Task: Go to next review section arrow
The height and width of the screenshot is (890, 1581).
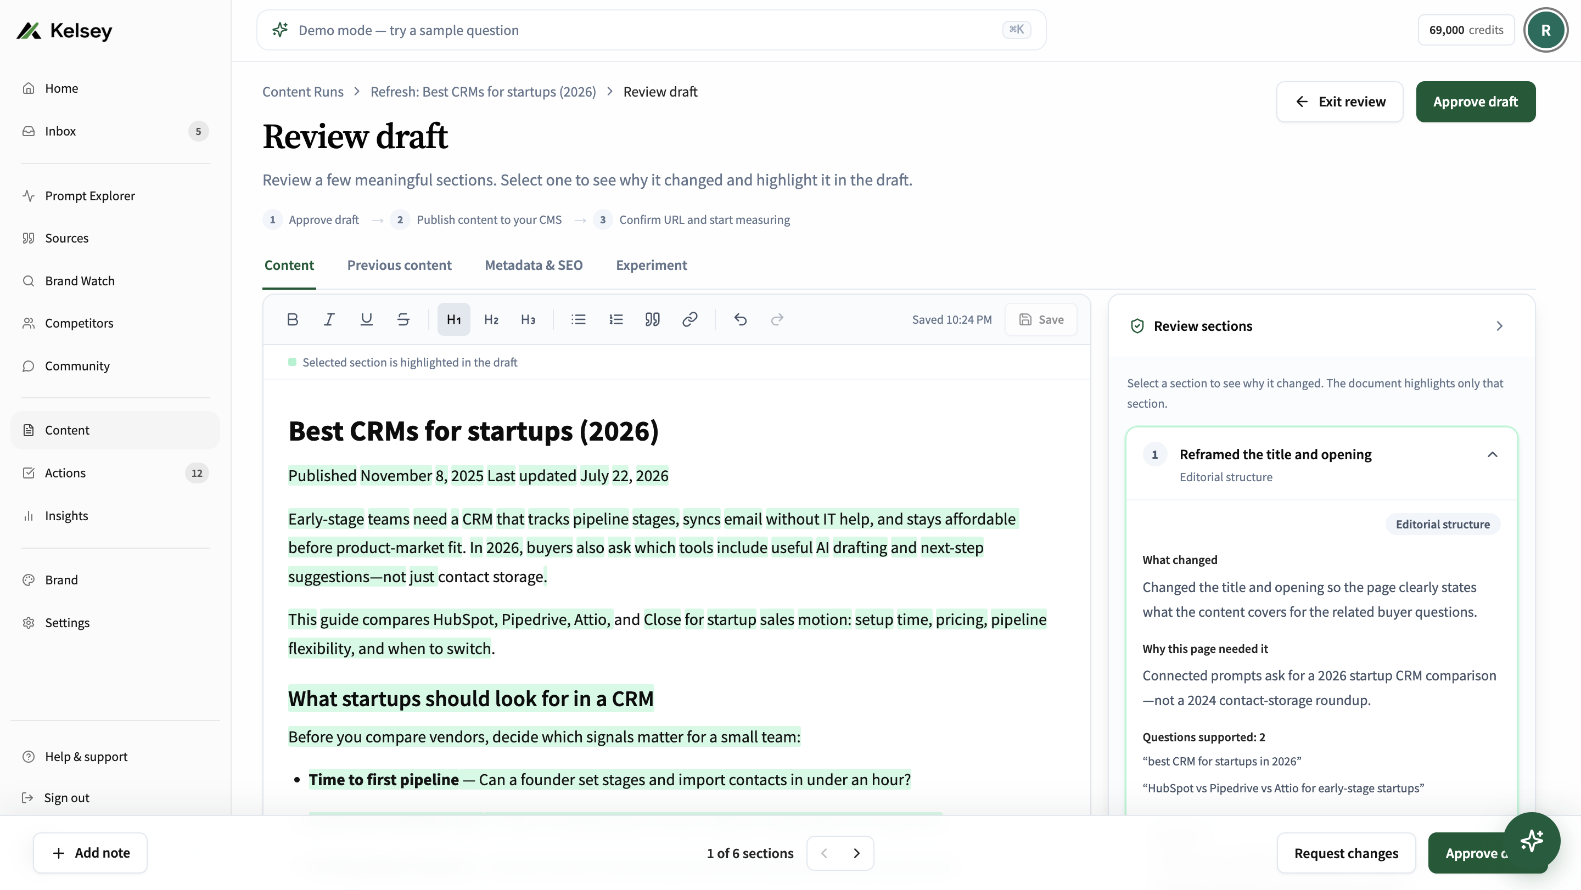Action: 857,853
